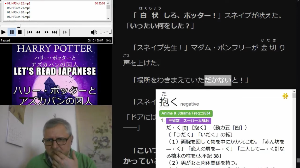Click the word 金切り in the text

coord(273,47)
